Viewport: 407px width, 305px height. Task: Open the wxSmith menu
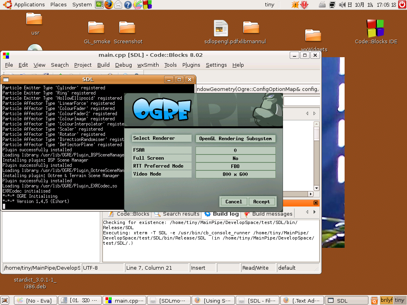148,65
